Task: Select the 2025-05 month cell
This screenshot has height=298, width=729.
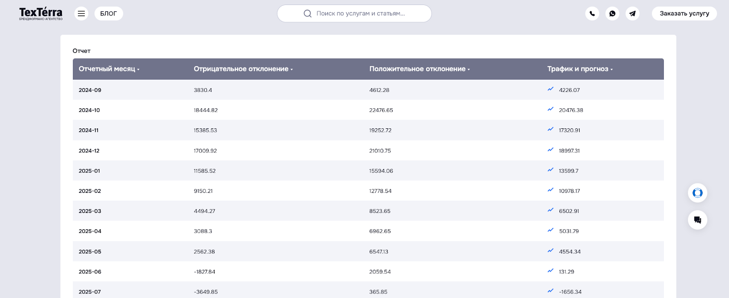Action: point(90,252)
